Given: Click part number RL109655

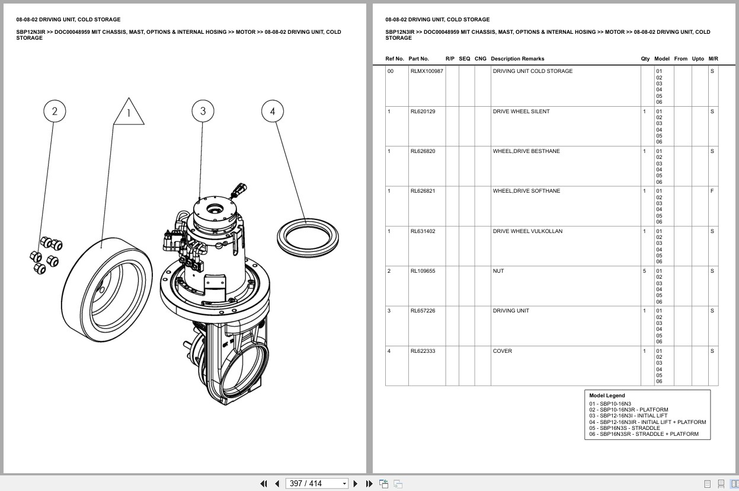Looking at the screenshot, I should [423, 271].
